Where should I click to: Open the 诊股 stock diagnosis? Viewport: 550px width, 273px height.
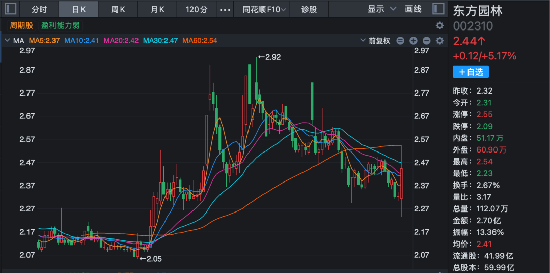coord(309,9)
